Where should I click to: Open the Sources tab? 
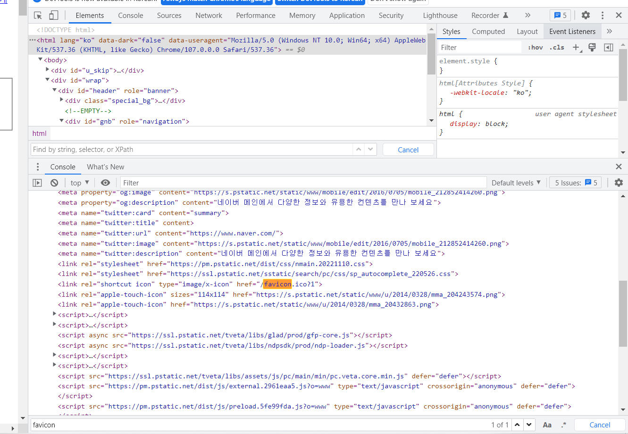[169, 15]
